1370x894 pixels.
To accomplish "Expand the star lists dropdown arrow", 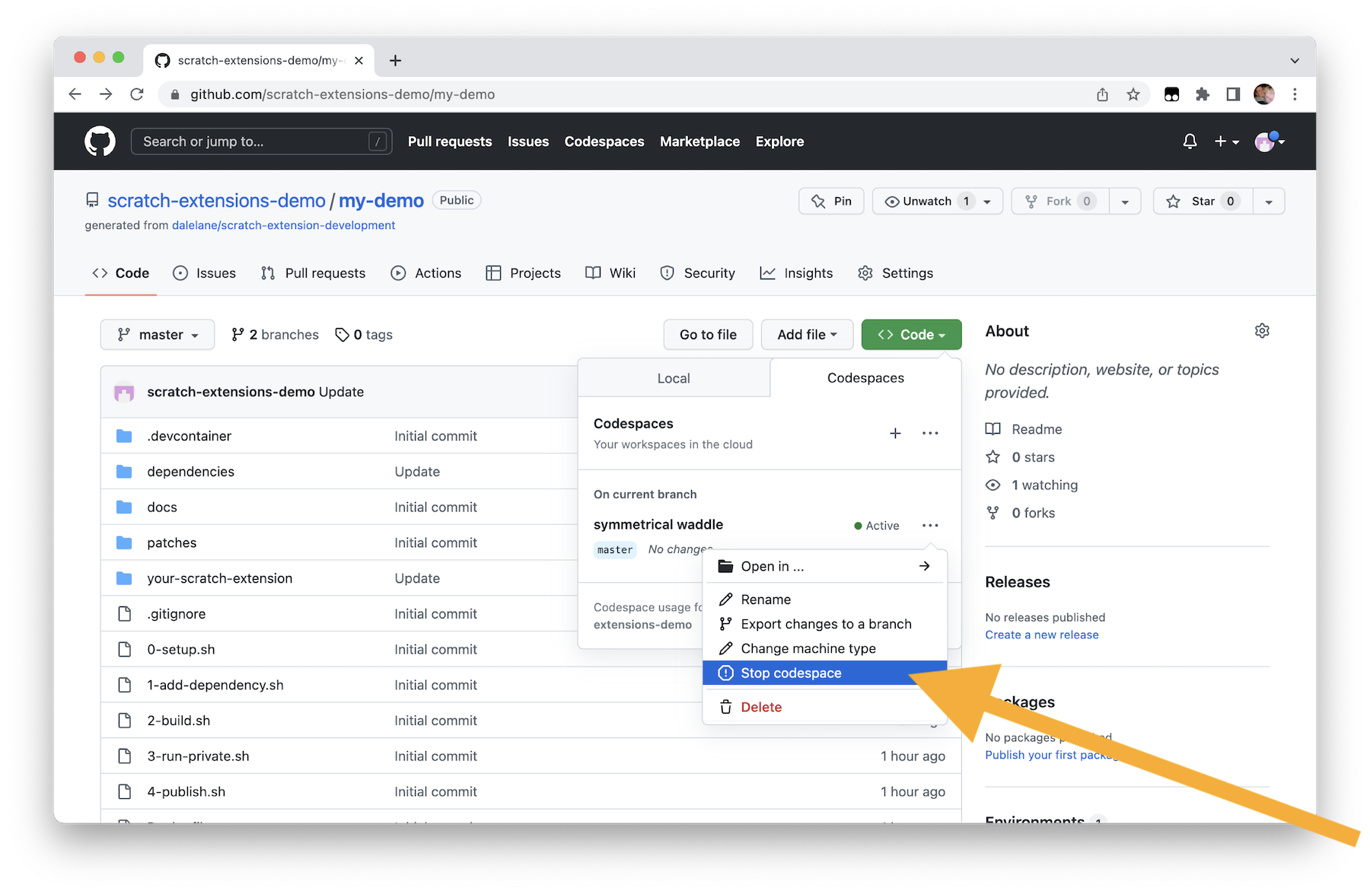I will (1269, 202).
